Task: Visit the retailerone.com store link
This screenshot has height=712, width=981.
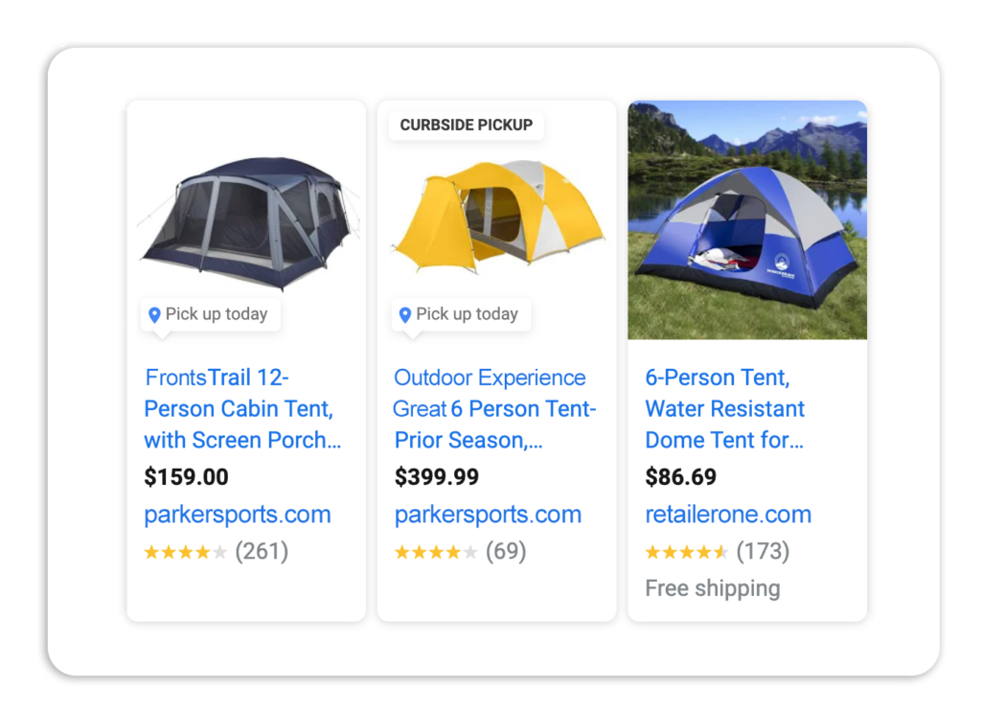Action: pyautogui.click(x=728, y=515)
